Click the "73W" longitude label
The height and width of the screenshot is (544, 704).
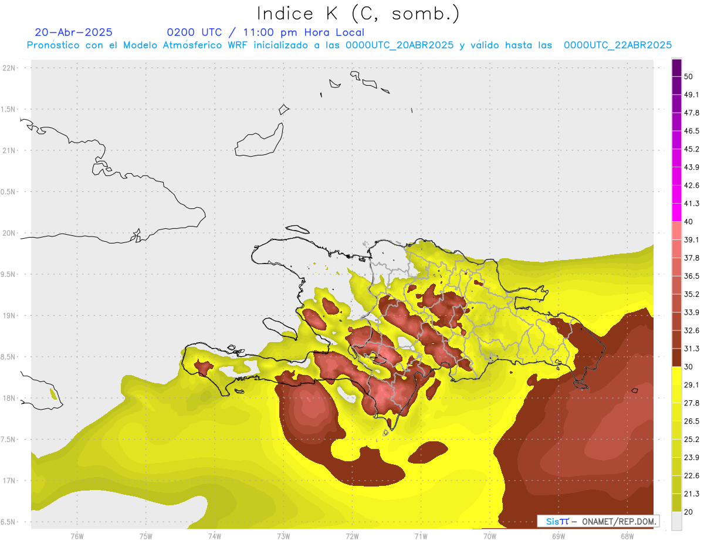pos(283,536)
